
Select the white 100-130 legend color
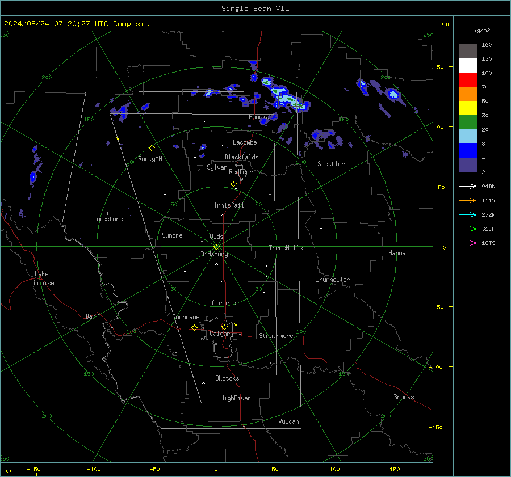468,65
